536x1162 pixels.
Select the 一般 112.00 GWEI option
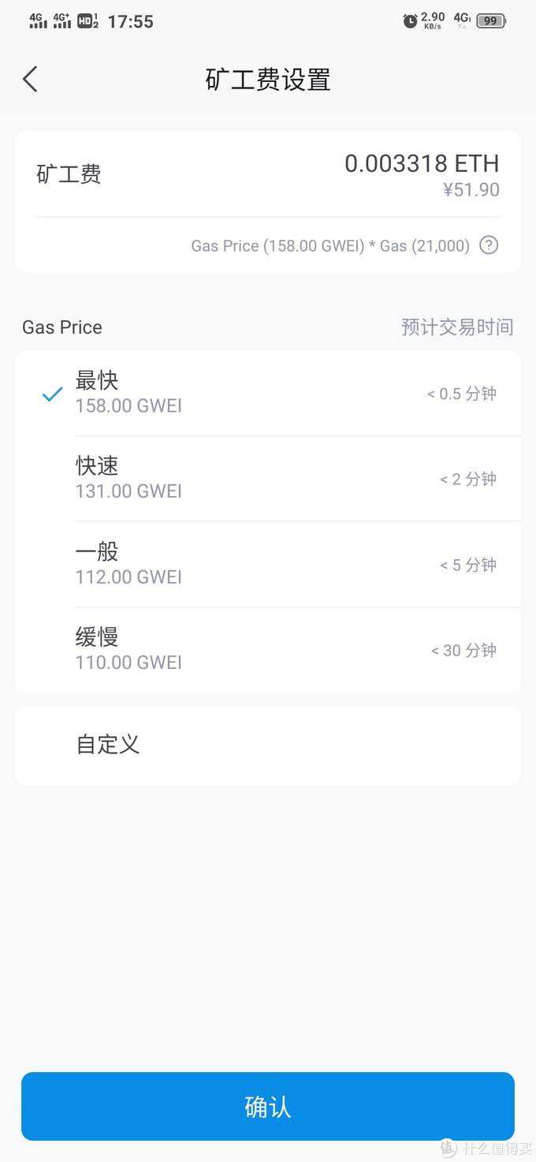(x=268, y=565)
